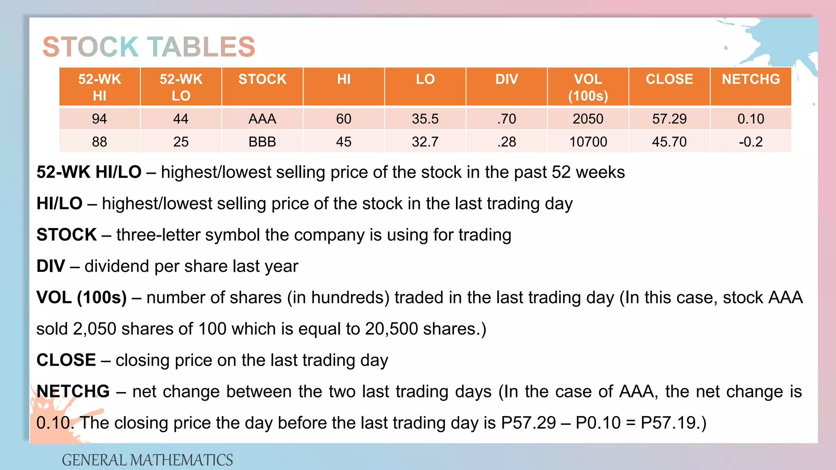Click the VOL (100s) header cell
This screenshot has width=836, height=470.
coord(588,87)
